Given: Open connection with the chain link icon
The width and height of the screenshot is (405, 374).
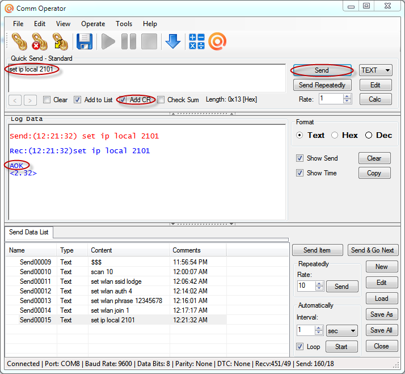Looking at the screenshot, I should pos(19,41).
